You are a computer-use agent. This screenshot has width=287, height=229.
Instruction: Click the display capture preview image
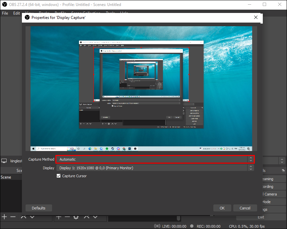pyautogui.click(x=141, y=89)
